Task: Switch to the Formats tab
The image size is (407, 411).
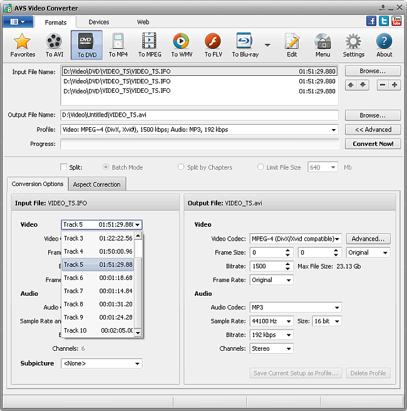Action: point(56,23)
